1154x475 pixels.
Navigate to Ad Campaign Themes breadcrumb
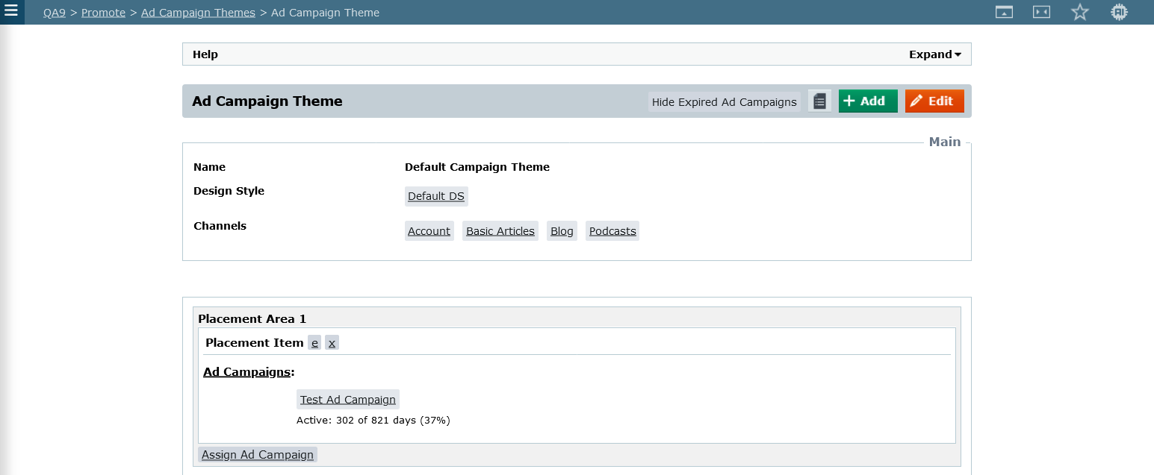point(198,13)
